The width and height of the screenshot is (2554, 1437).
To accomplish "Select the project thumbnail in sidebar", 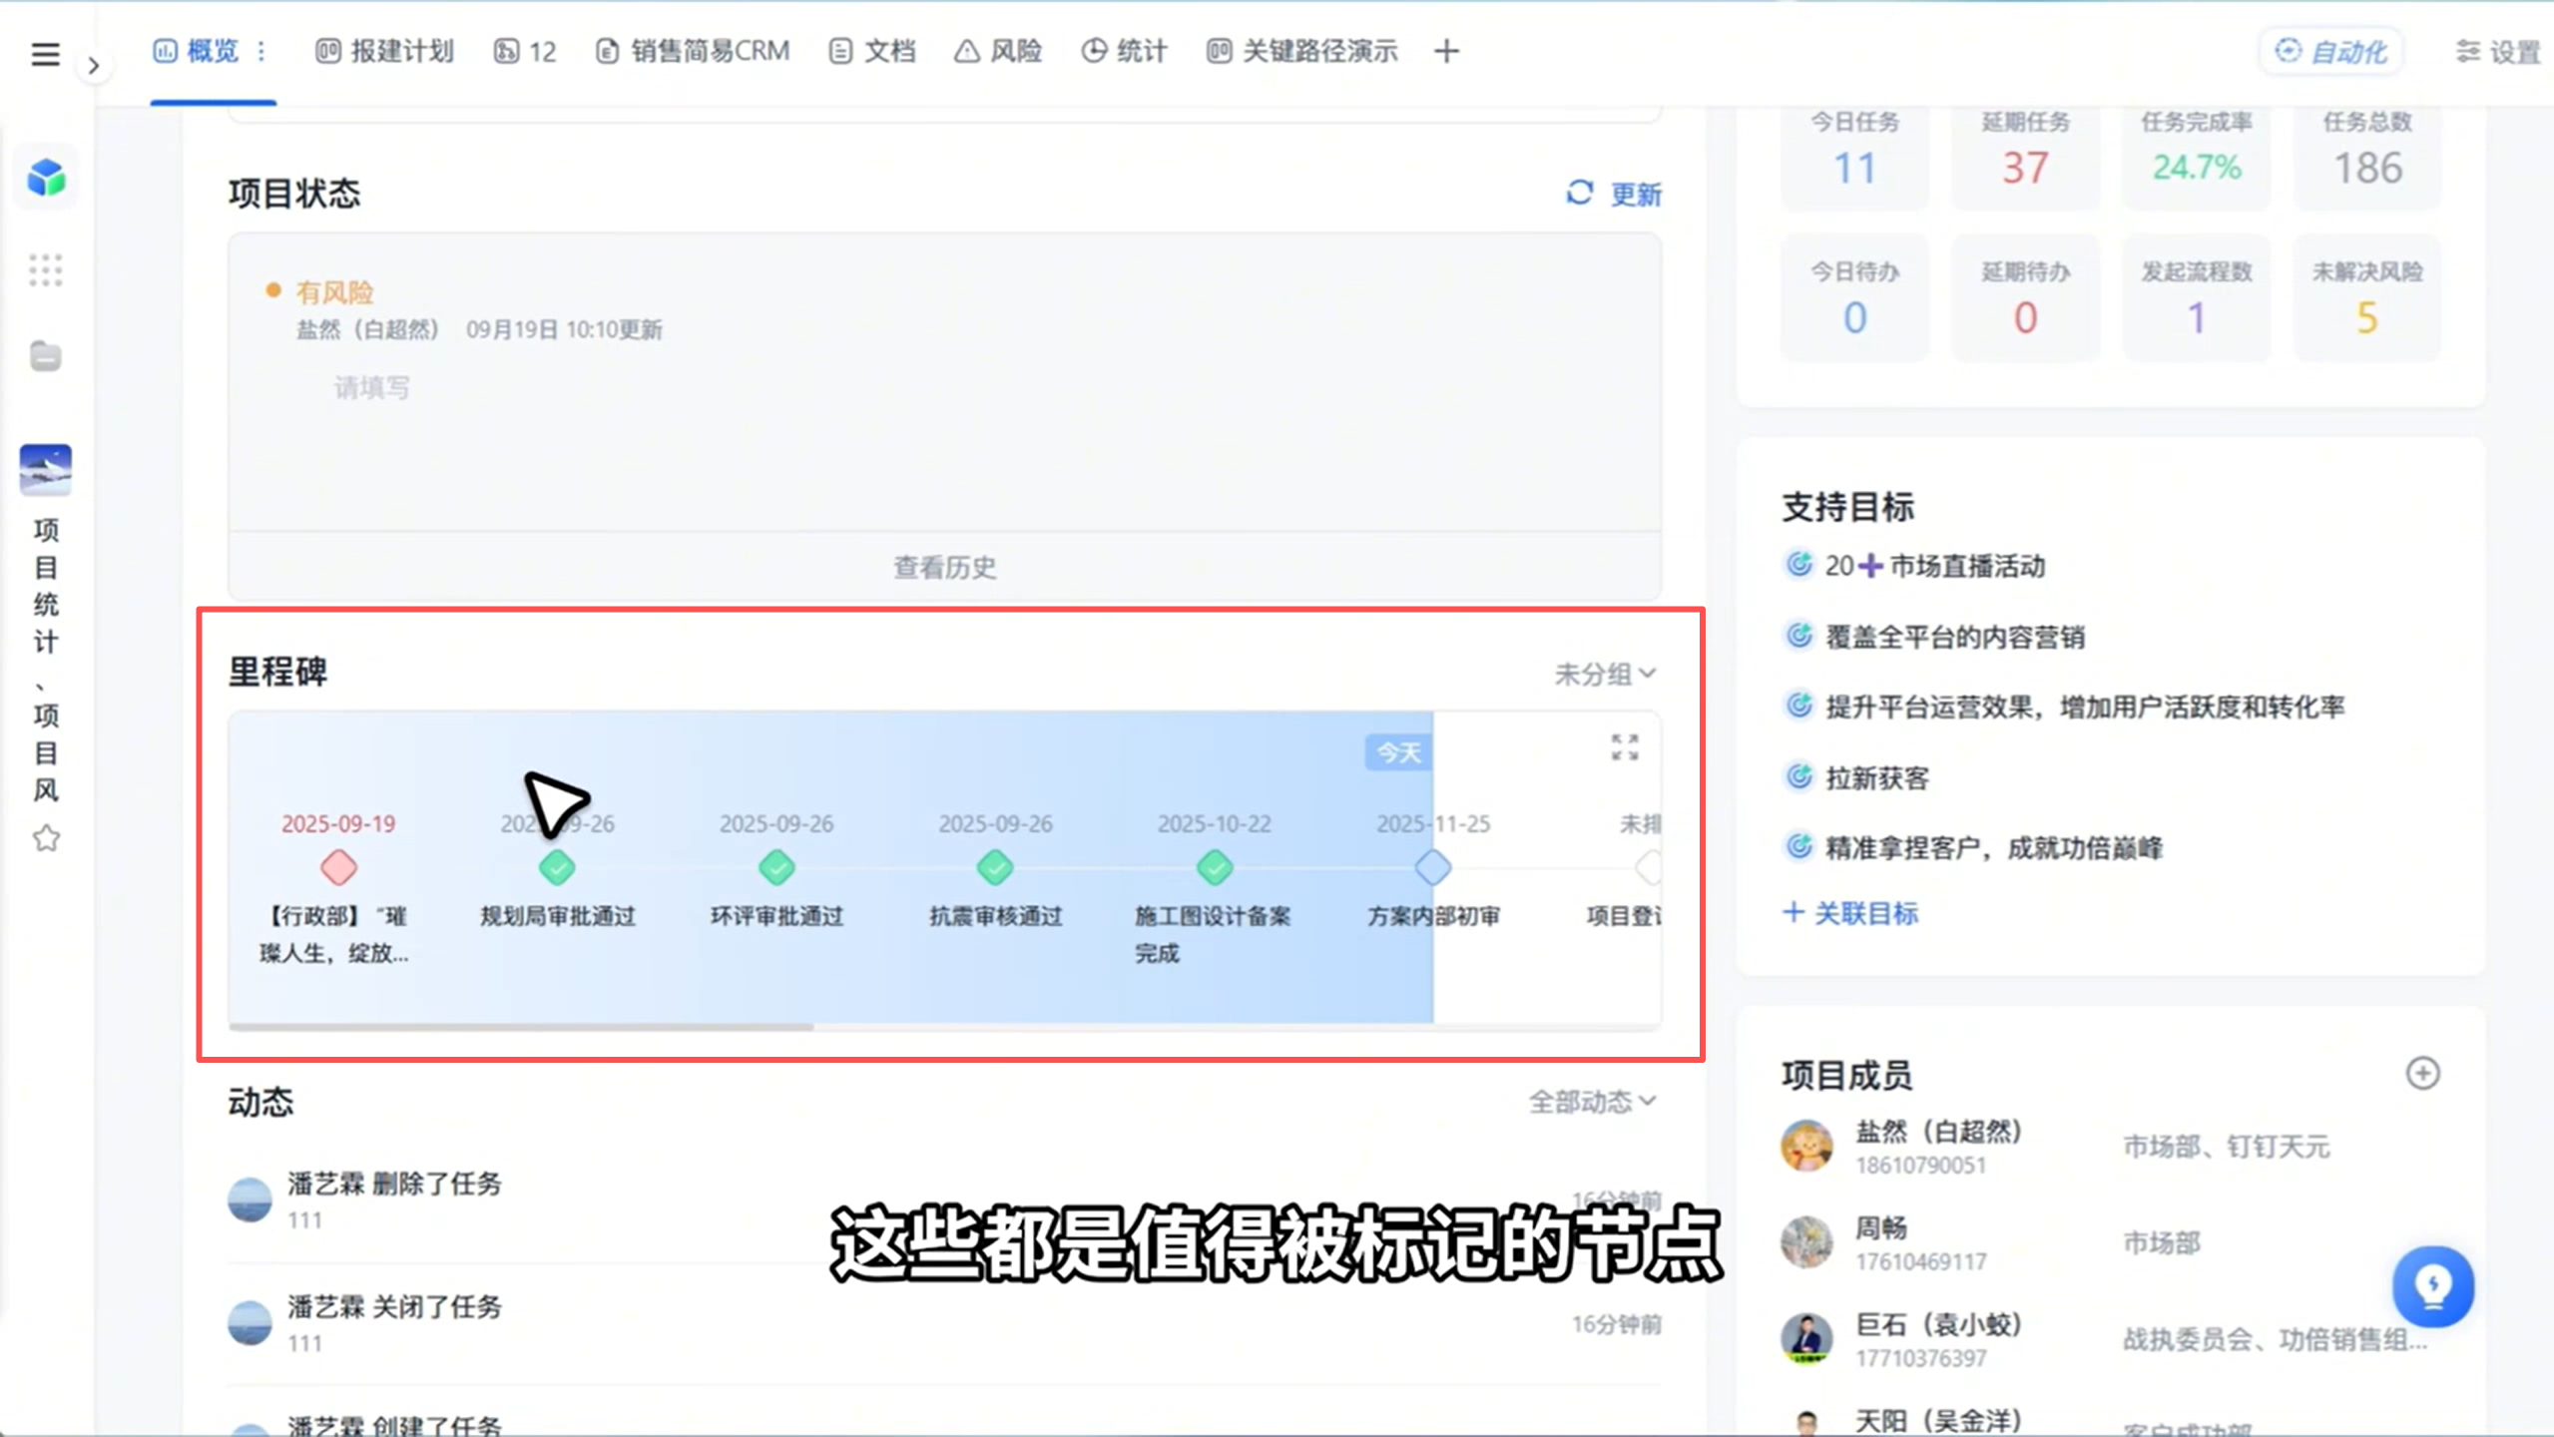I will coord(46,469).
